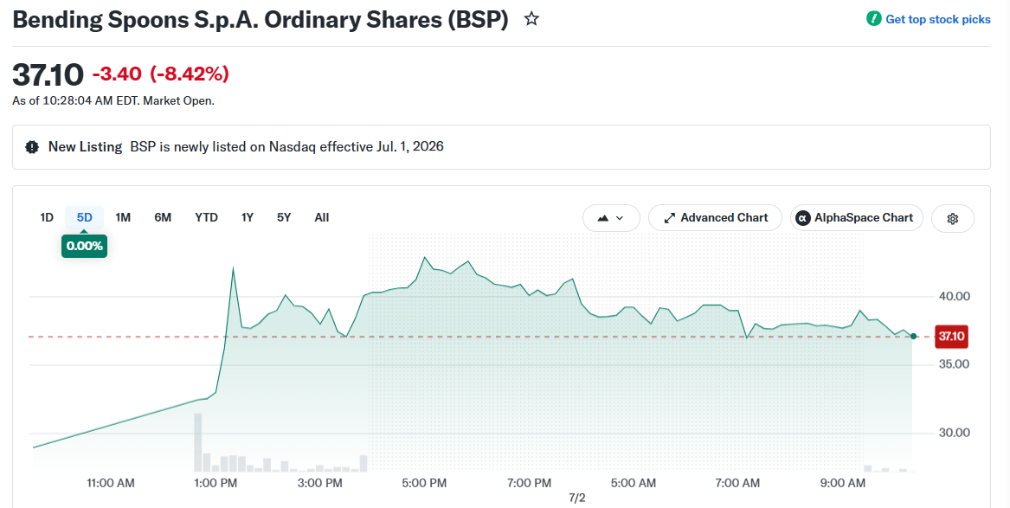This screenshot has width=1010, height=508.
Task: Open the chart type dropdown
Action: click(x=611, y=218)
